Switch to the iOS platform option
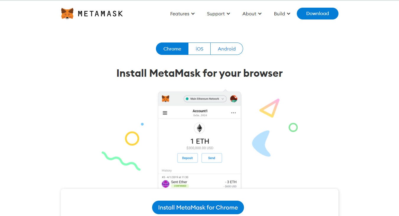This screenshot has width=399, height=216. (199, 49)
